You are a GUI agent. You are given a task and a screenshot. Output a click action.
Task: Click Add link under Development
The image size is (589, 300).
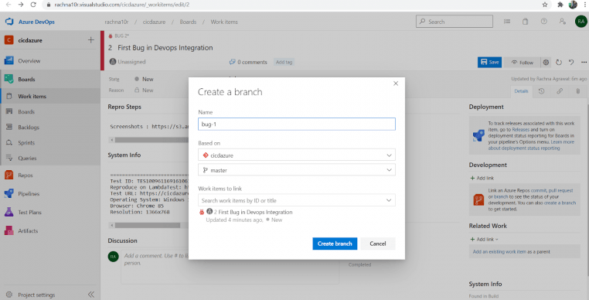[x=482, y=178]
